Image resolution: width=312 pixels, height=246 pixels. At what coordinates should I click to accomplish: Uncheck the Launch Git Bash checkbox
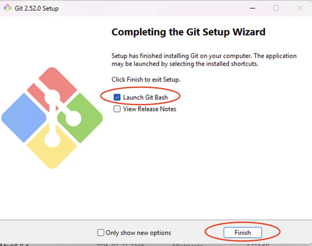tap(117, 97)
